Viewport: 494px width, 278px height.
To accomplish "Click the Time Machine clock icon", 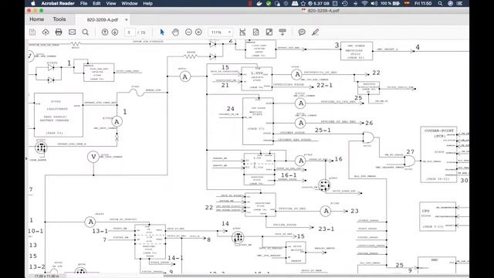I will tap(345, 3).
